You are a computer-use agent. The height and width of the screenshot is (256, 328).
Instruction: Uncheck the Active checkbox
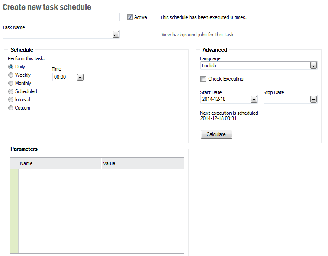click(x=130, y=17)
